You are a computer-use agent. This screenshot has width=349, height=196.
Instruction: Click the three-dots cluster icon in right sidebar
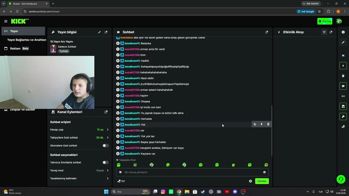tap(343, 127)
